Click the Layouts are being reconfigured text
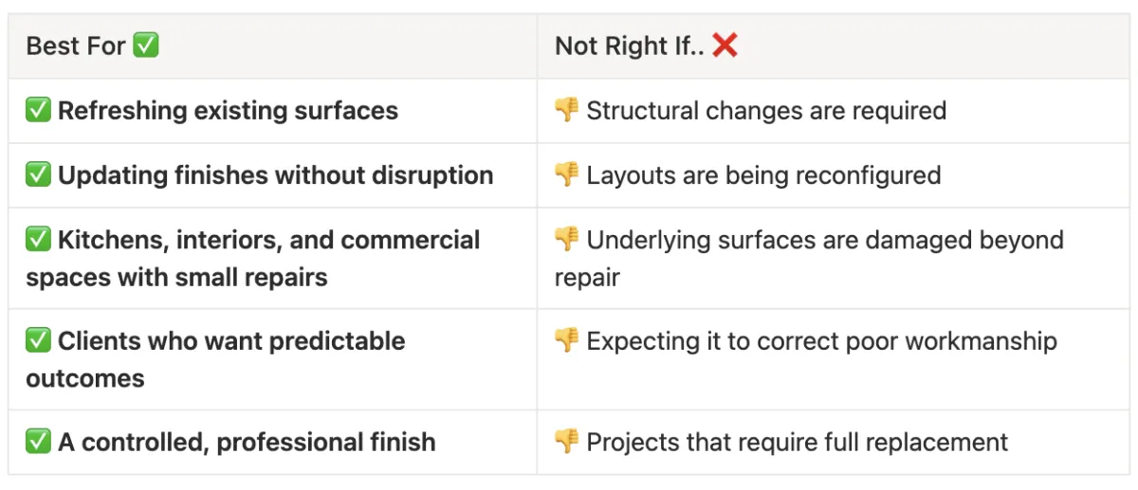The height and width of the screenshot is (490, 1138). (763, 175)
